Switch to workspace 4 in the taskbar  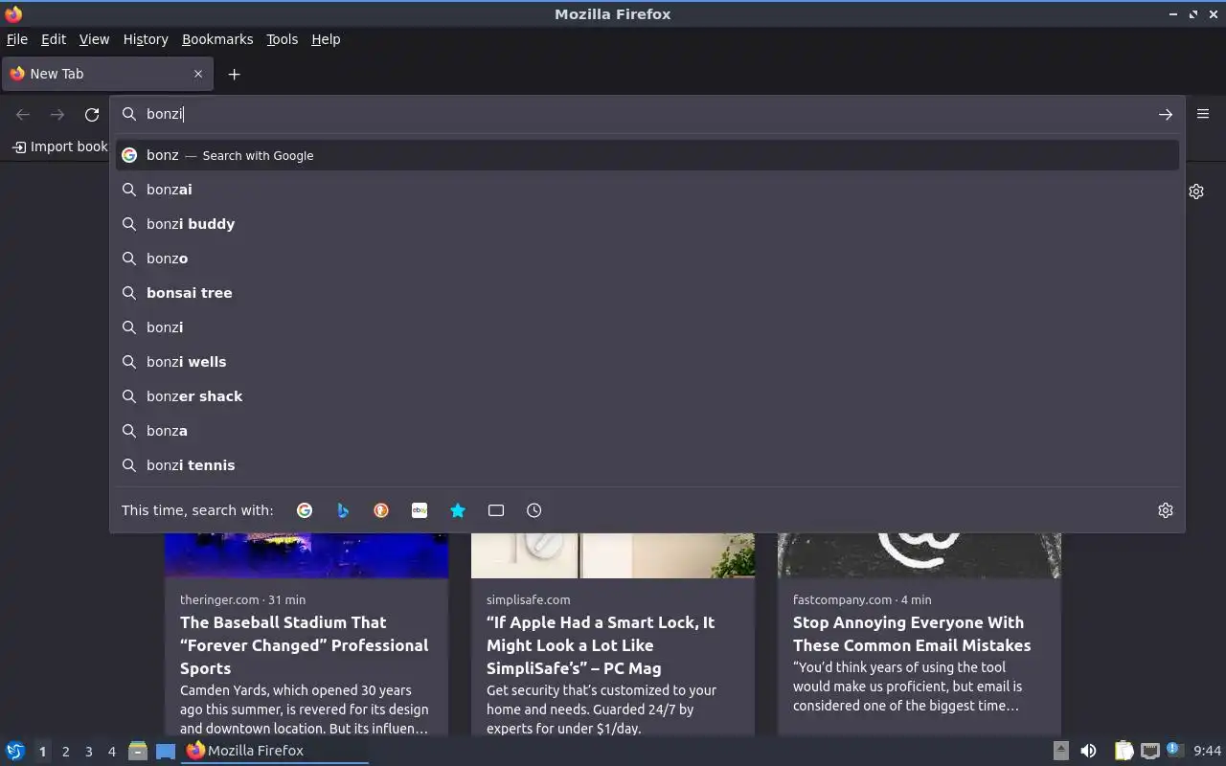111,752
